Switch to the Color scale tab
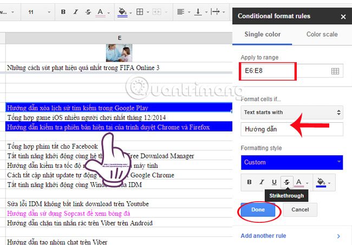 coord(322,34)
